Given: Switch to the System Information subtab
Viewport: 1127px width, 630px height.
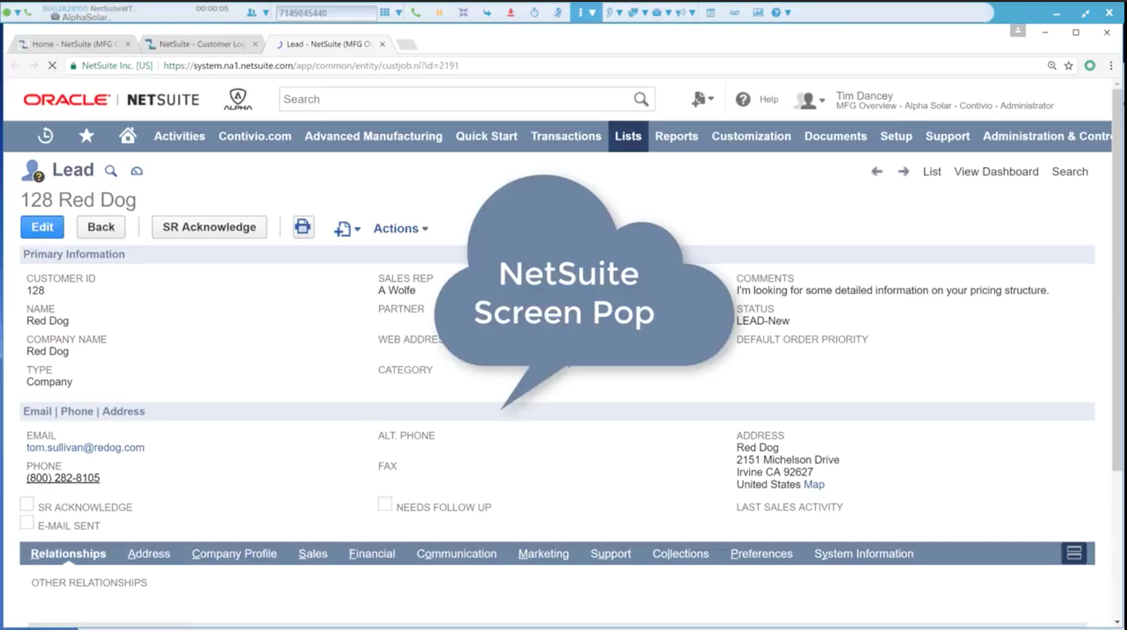Looking at the screenshot, I should click(x=863, y=554).
